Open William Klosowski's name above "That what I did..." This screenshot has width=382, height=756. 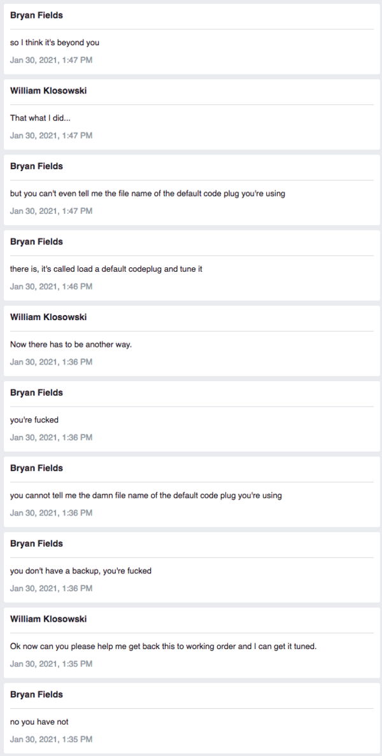tap(48, 90)
